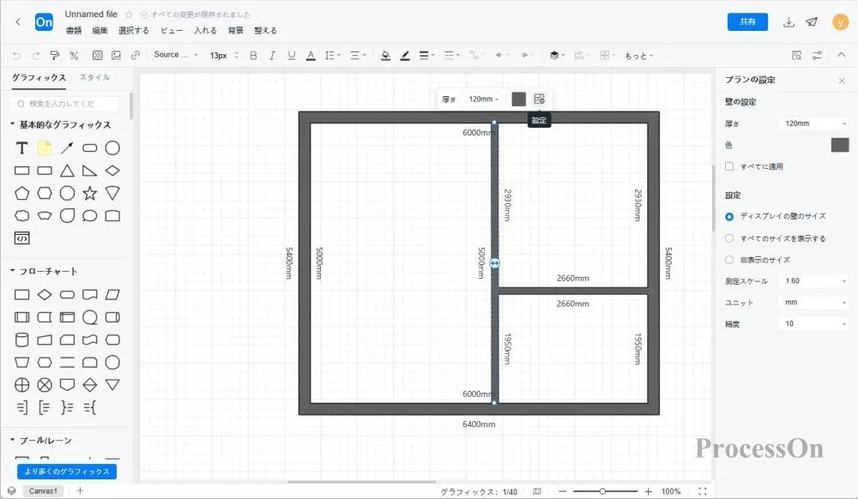Image resolution: width=858 pixels, height=499 pixels.
Task: Star the Unnamed file as favorite
Action: point(130,15)
